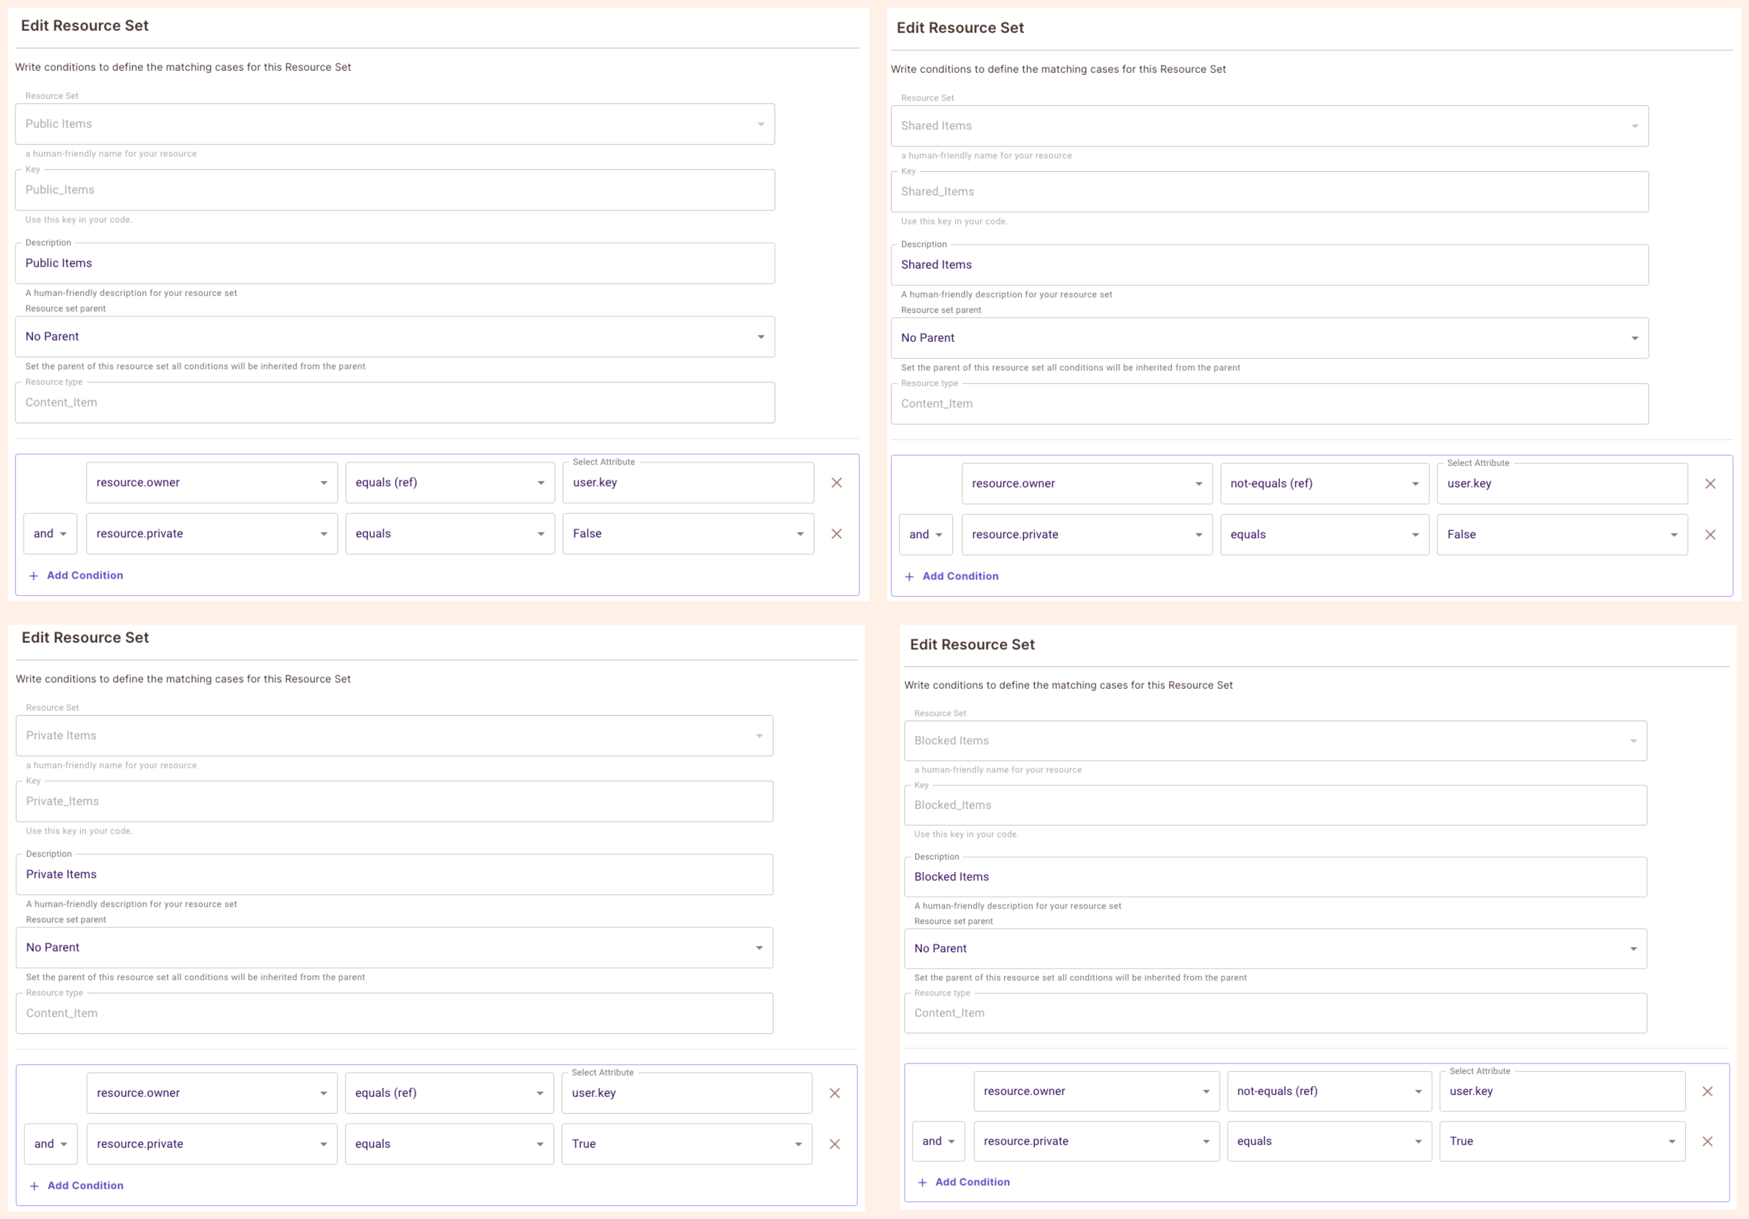Open equals (ref) operator dropdown in Private Items
The height and width of the screenshot is (1219, 1749).
click(449, 1093)
